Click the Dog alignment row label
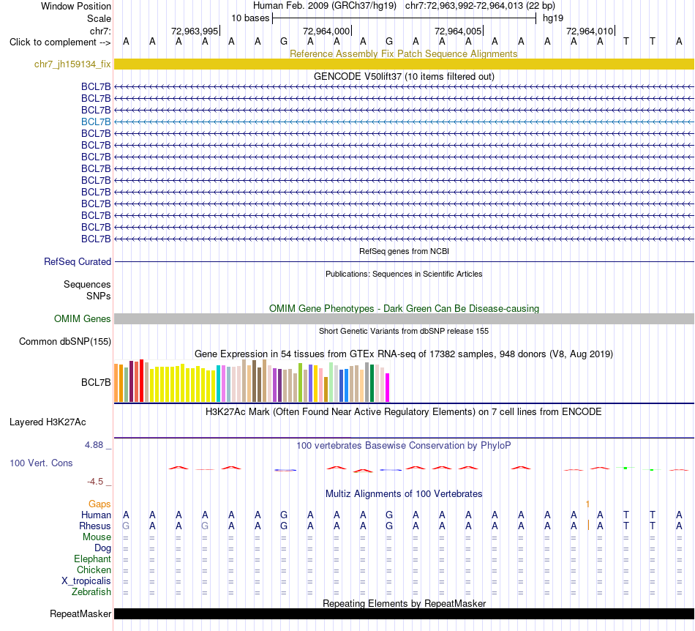Screen dimensions: 695x631 pyautogui.click(x=102, y=548)
